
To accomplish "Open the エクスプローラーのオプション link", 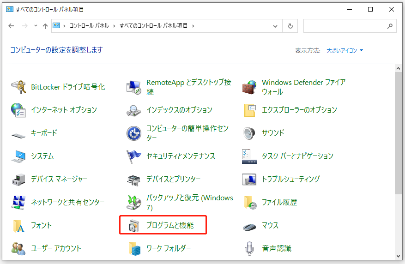I will 299,110.
